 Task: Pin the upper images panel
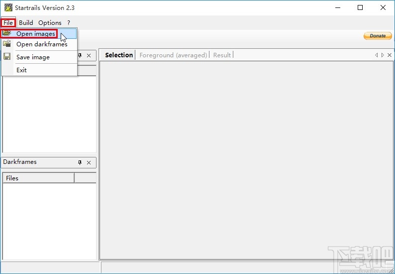(x=80, y=55)
